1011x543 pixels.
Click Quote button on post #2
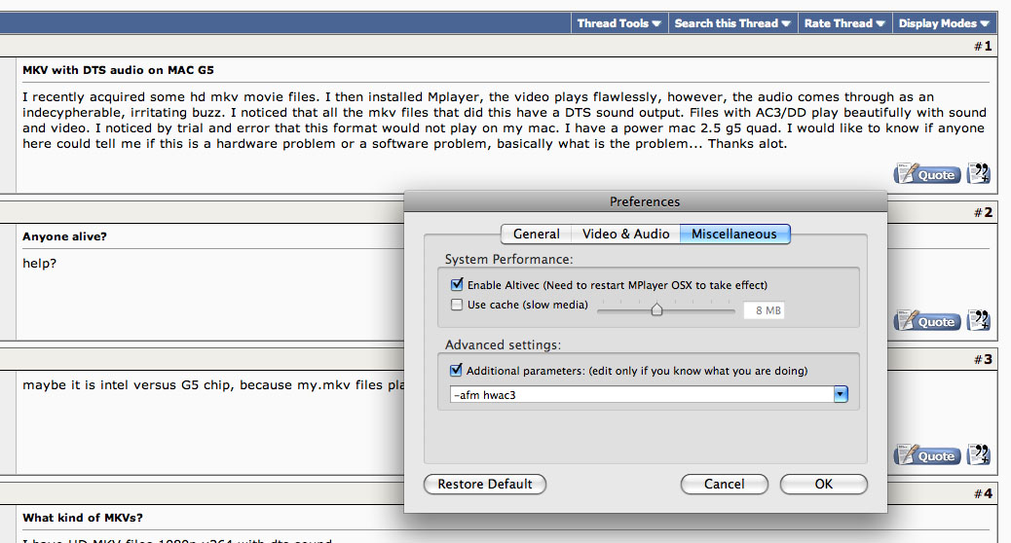pyautogui.click(x=927, y=321)
